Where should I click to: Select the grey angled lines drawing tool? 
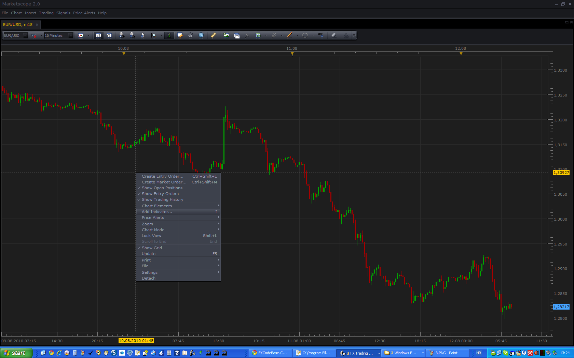[274, 35]
